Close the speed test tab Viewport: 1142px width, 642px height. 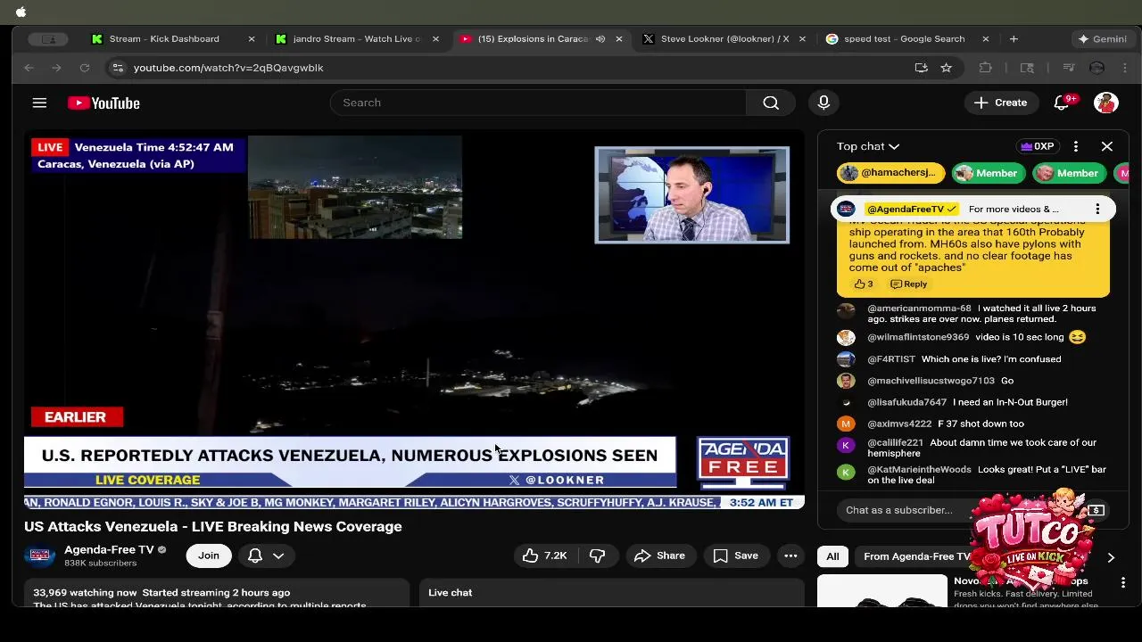985,39
